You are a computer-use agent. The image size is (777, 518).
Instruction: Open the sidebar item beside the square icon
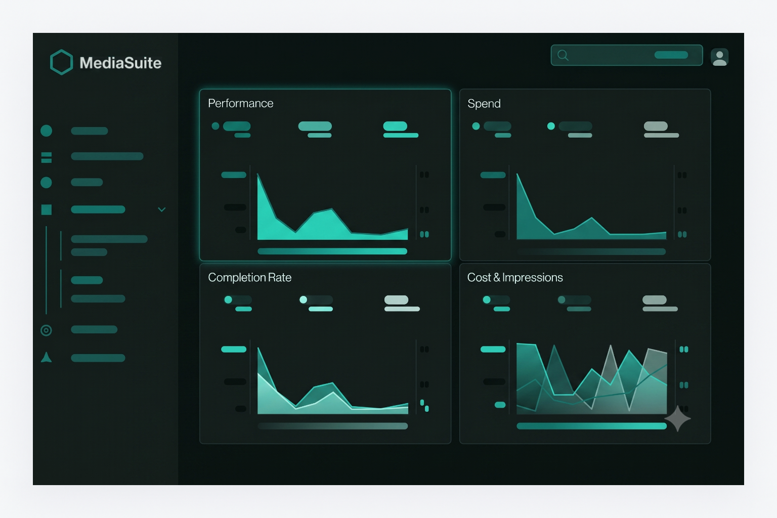point(98,209)
